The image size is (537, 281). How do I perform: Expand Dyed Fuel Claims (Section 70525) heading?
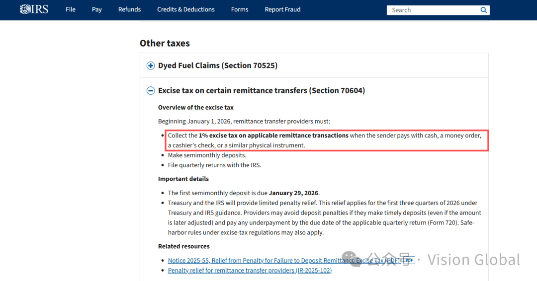(x=217, y=66)
